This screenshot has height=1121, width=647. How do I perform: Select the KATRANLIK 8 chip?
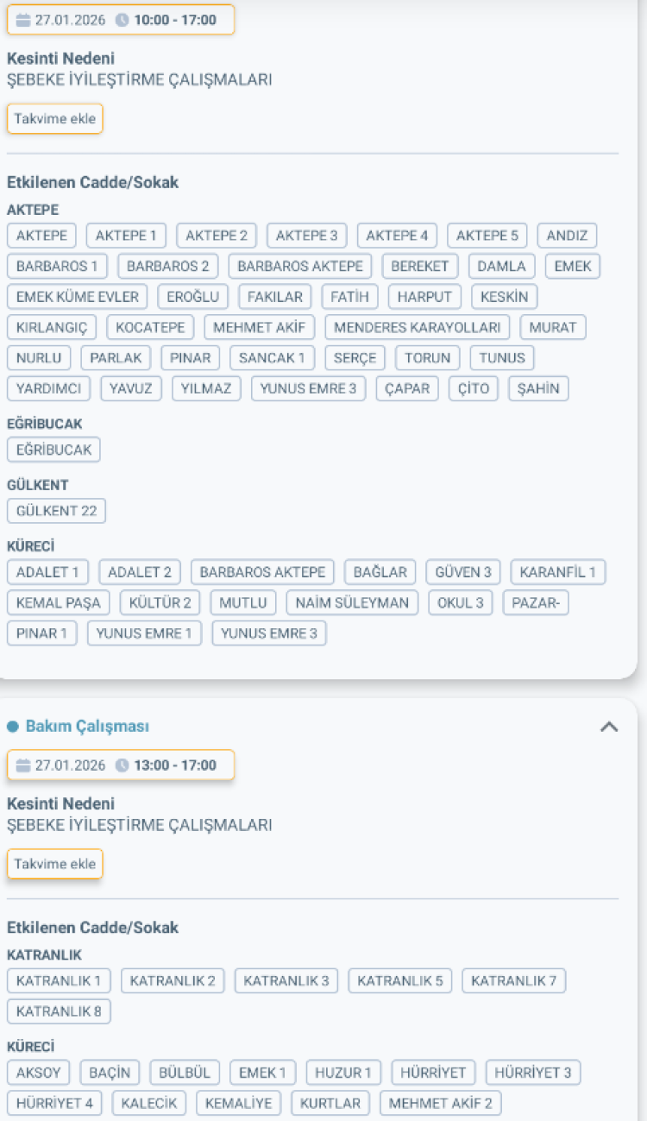[59, 1011]
